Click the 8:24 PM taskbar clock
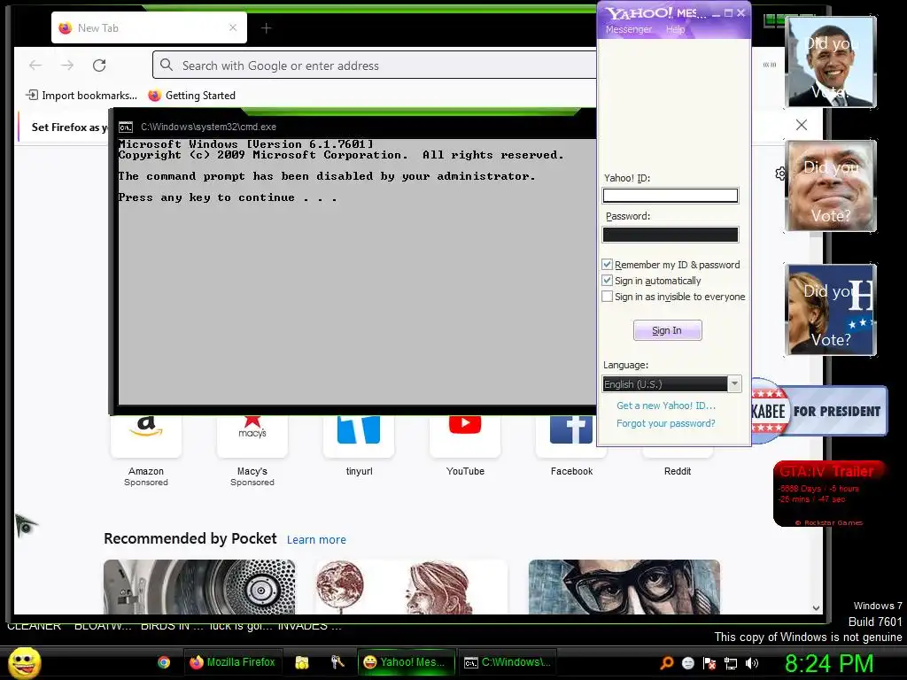The width and height of the screenshot is (907, 680). pyautogui.click(x=829, y=663)
